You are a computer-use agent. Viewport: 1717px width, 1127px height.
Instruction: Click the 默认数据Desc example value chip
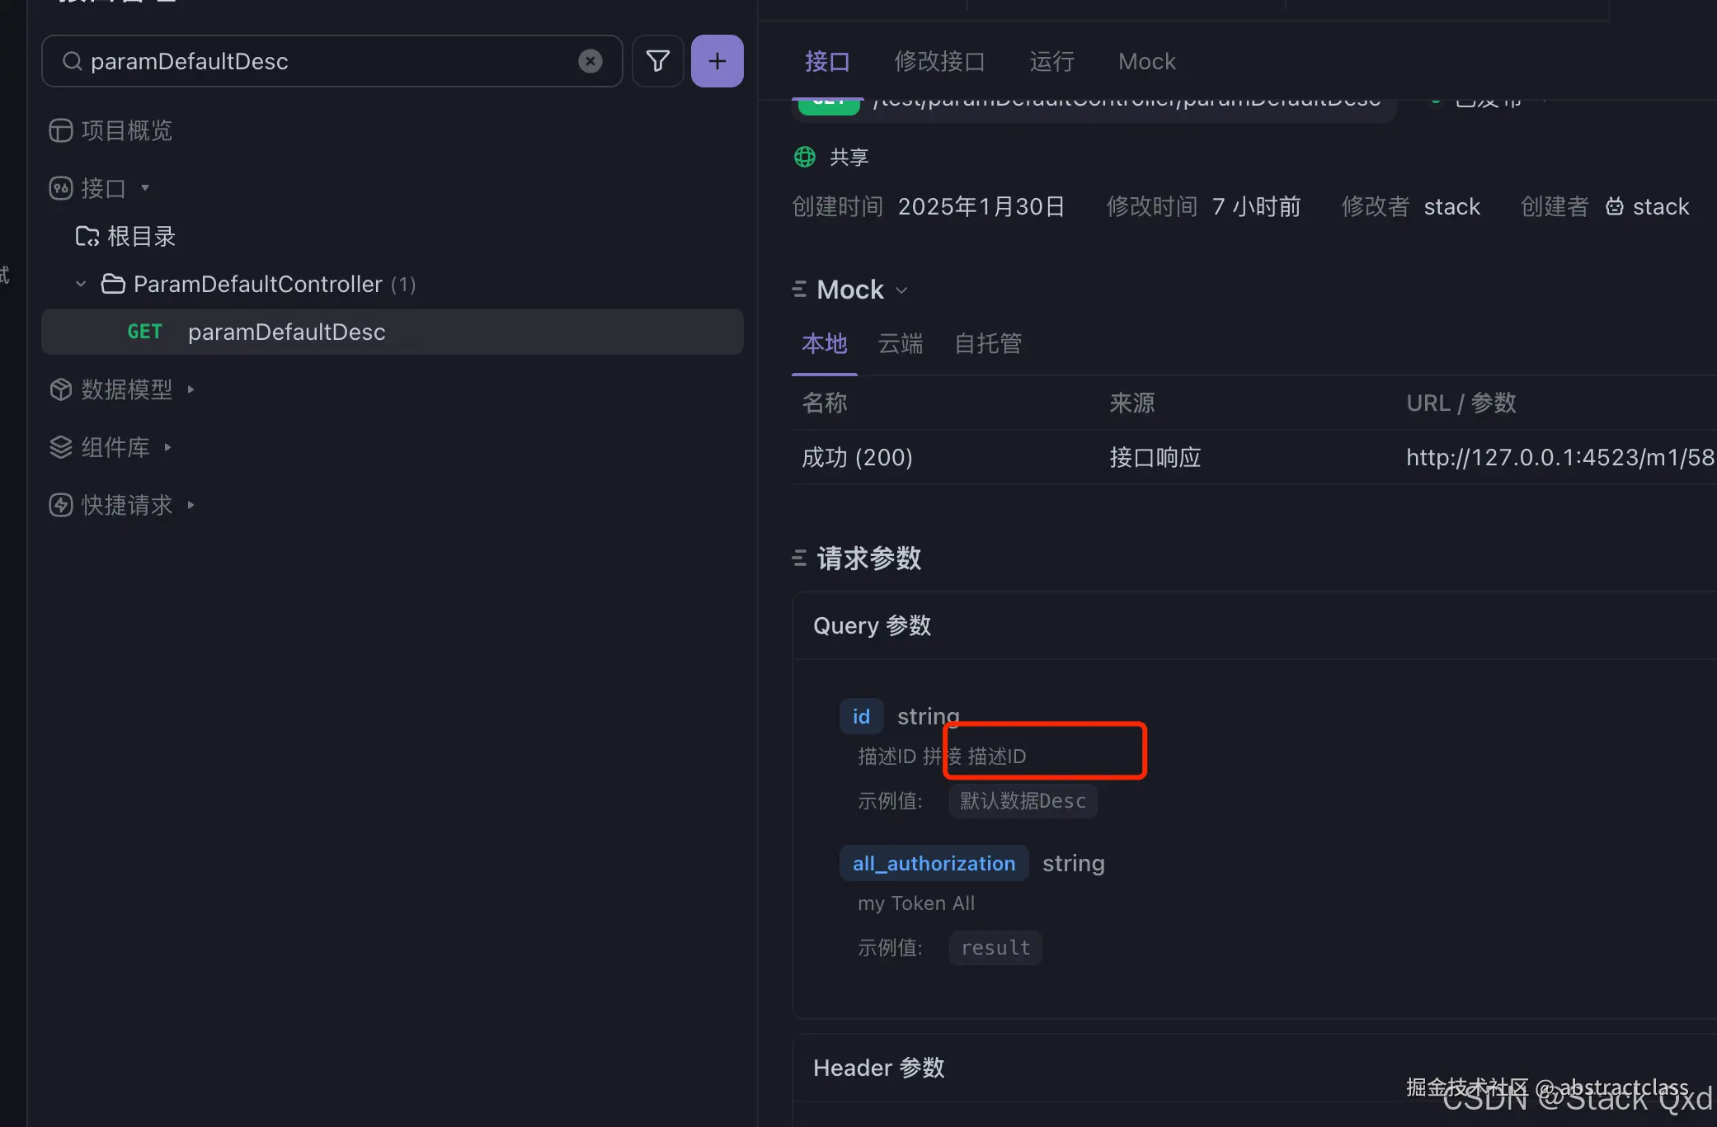1023,800
